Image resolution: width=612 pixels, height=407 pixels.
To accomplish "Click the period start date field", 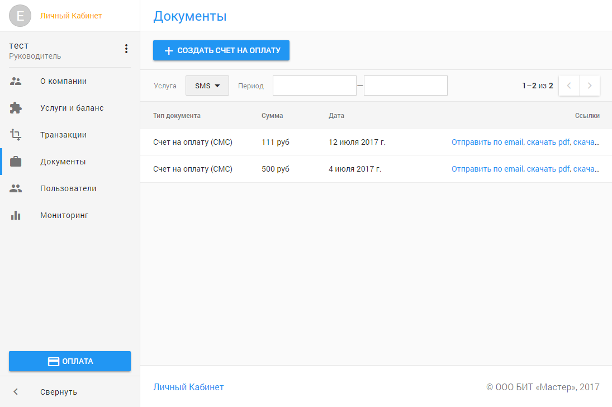I will 314,86.
